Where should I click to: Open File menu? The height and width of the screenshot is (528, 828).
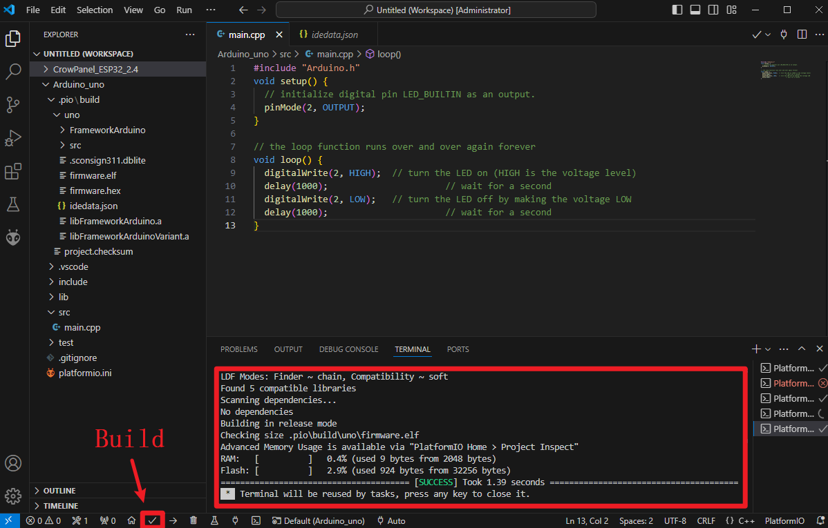(x=32, y=10)
